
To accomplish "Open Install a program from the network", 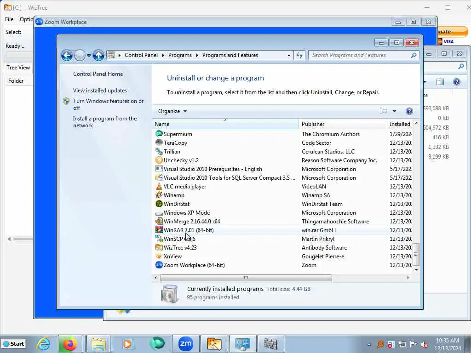I will 105,122.
